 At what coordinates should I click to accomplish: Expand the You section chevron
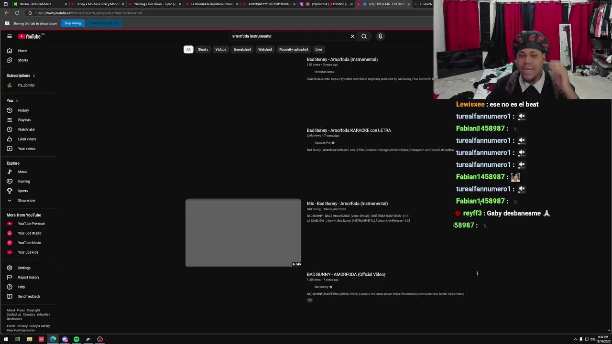[17, 101]
